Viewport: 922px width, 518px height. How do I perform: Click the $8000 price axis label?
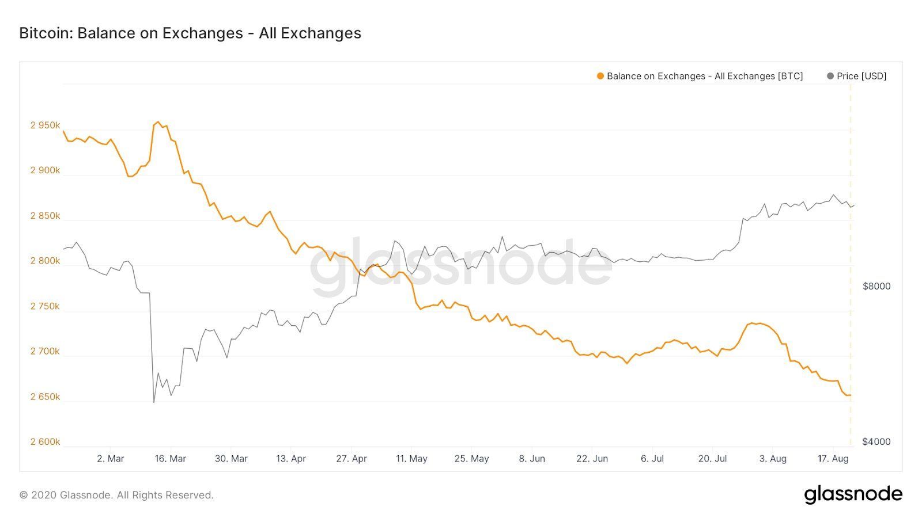[x=876, y=287]
